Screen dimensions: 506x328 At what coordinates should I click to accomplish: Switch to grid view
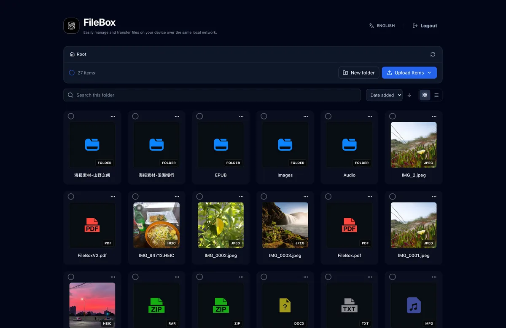tap(425, 95)
